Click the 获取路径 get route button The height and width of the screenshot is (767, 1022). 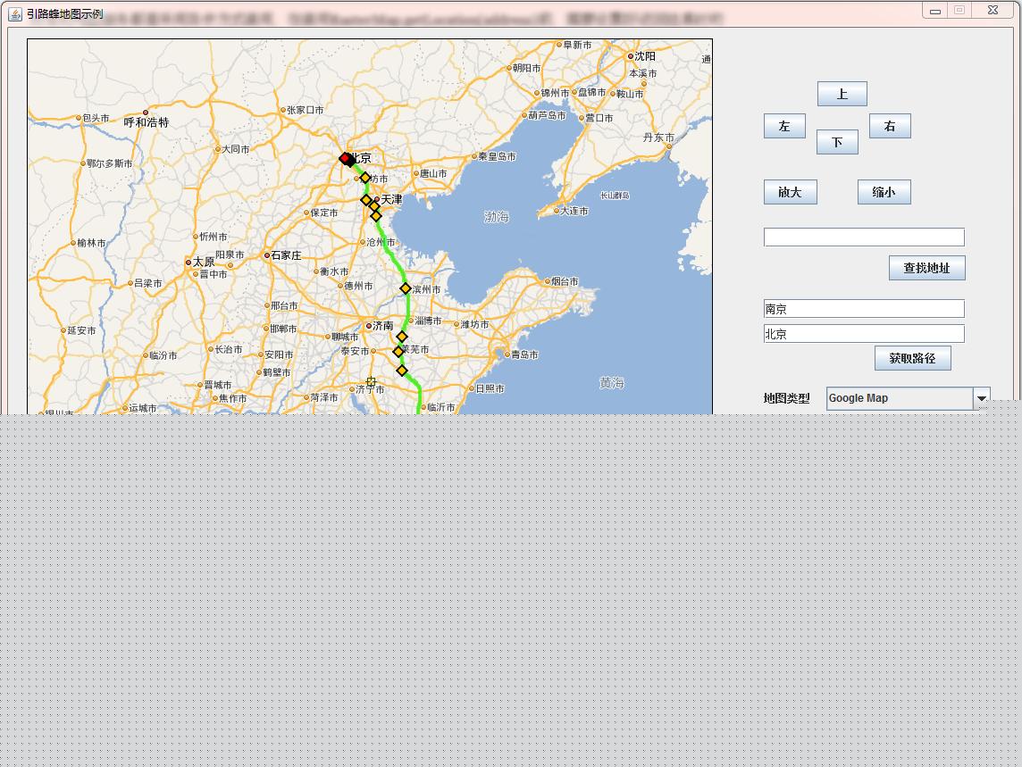tap(912, 358)
